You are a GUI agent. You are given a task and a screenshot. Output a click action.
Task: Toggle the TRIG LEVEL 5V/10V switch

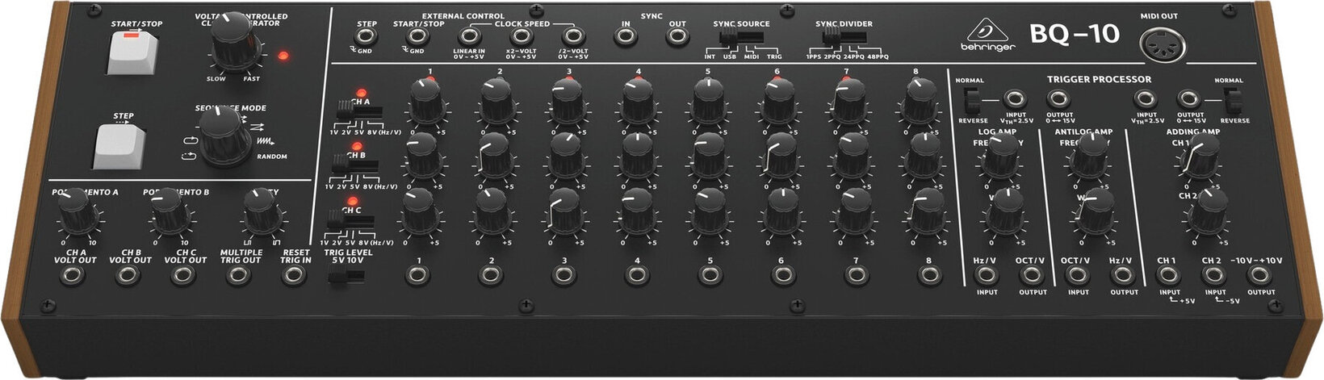(346, 277)
